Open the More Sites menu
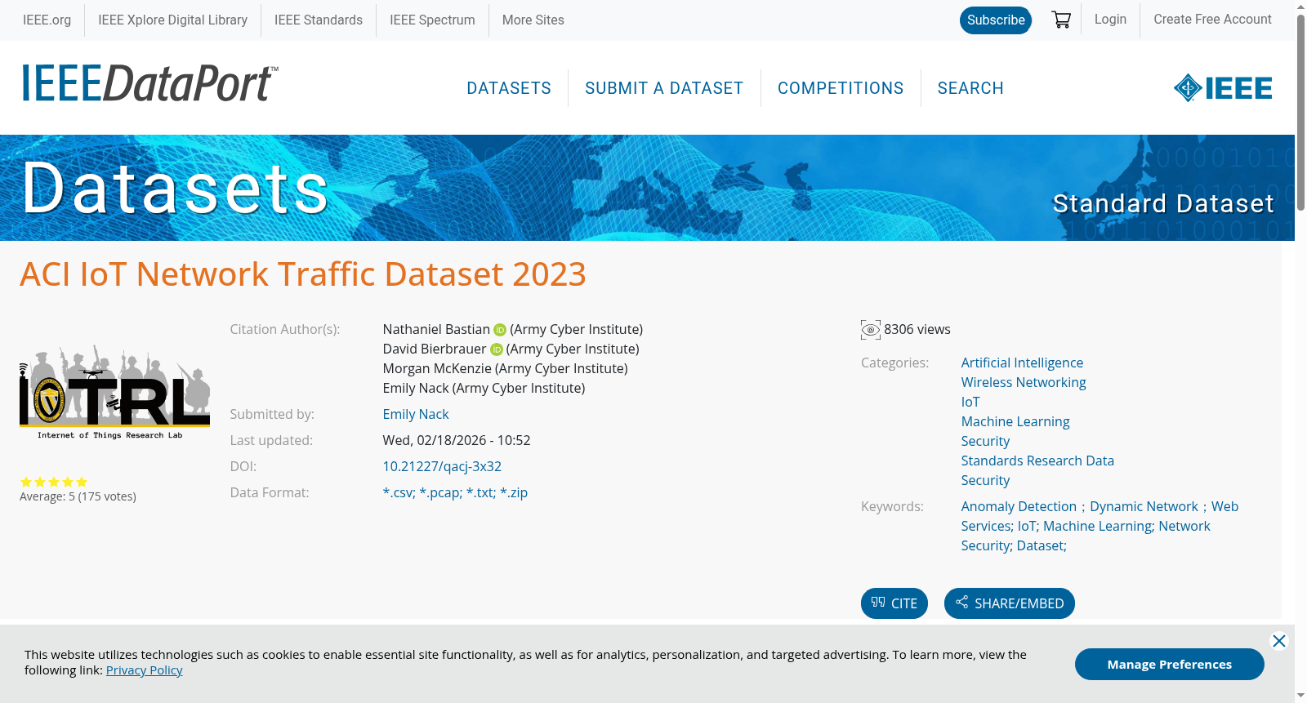This screenshot has width=1307, height=703. [533, 20]
